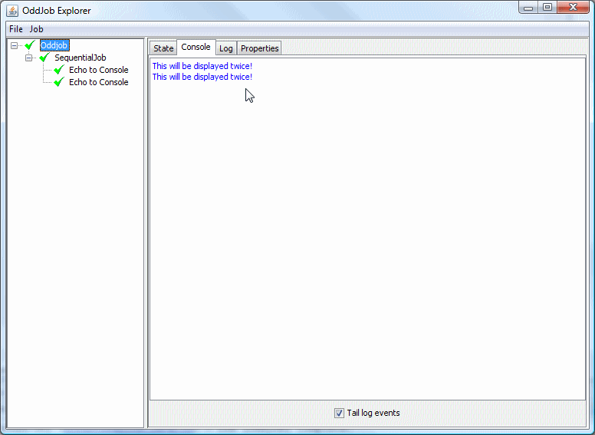Image resolution: width=595 pixels, height=435 pixels.
Task: Switch to the State tab
Action: pos(163,48)
